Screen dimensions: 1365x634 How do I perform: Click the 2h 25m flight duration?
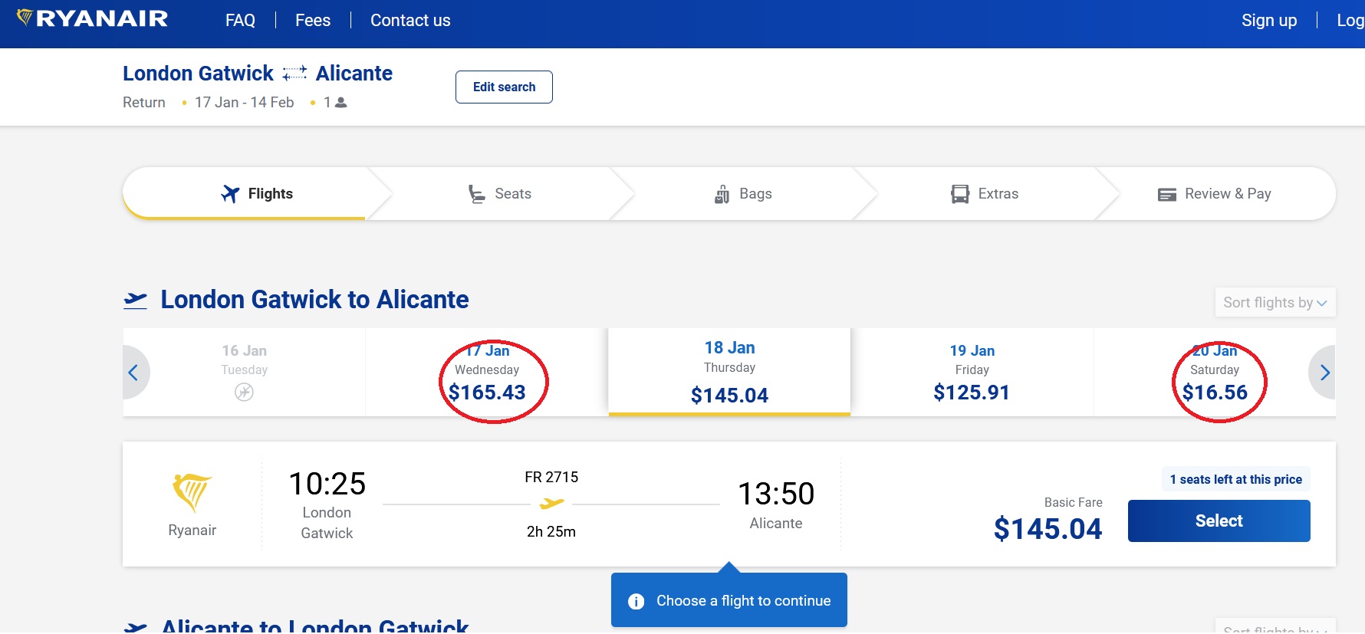[x=551, y=532]
